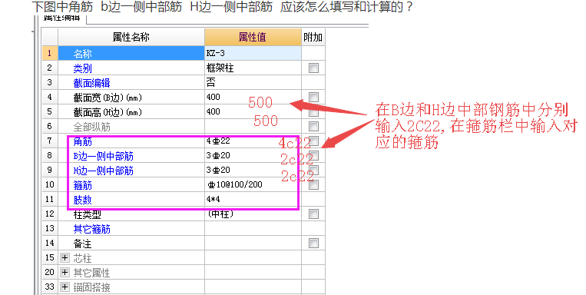Click the 截面宽(B边)(mm) label
The height and width of the screenshot is (295, 586).
pyautogui.click(x=108, y=98)
